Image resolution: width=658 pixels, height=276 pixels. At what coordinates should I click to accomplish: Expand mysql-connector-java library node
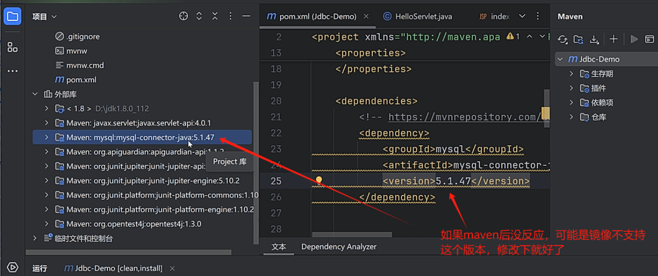[46, 137]
